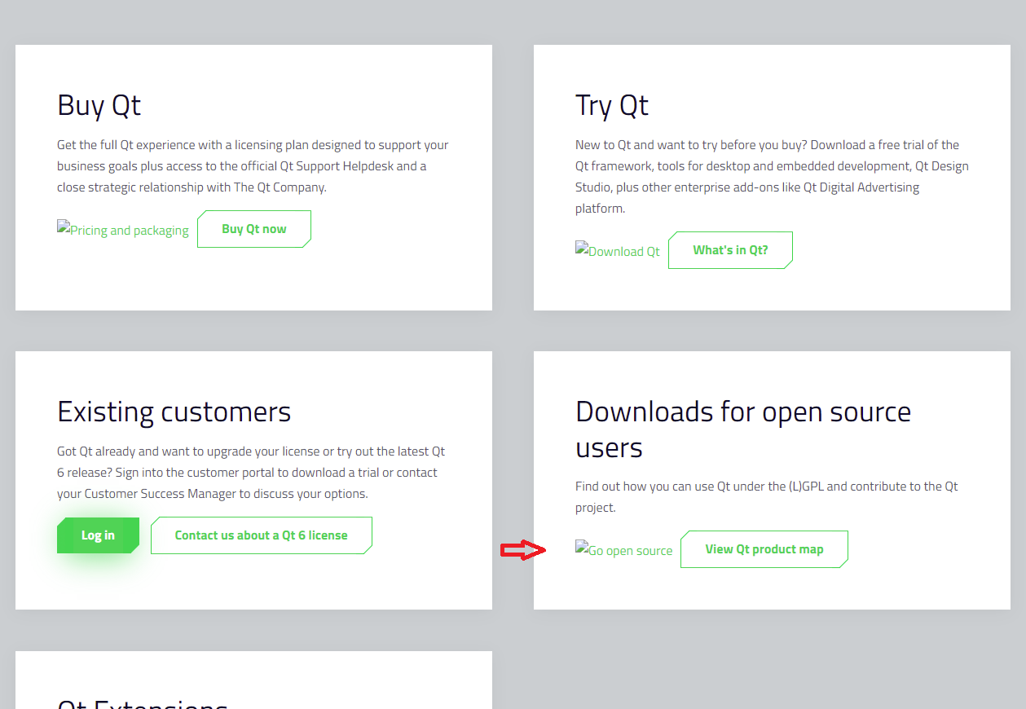Click the Buy Qt heading
The image size is (1026, 709).
99,105
